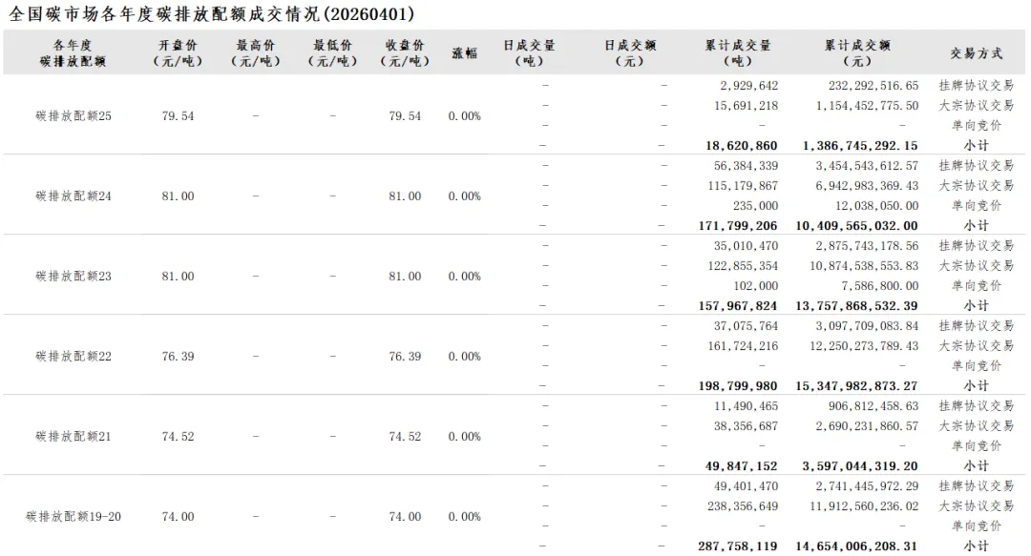Image resolution: width=1031 pixels, height=556 pixels.
Task: Select the 碳排放配额22 row label
Action: [x=74, y=357]
